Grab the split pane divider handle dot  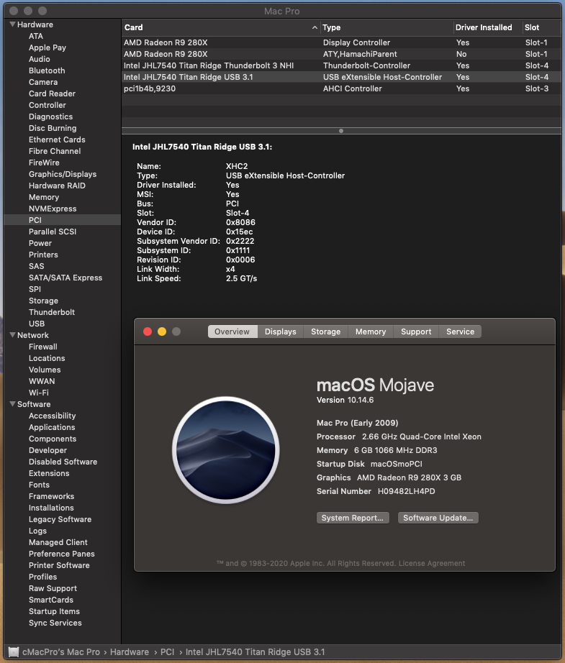(341, 131)
